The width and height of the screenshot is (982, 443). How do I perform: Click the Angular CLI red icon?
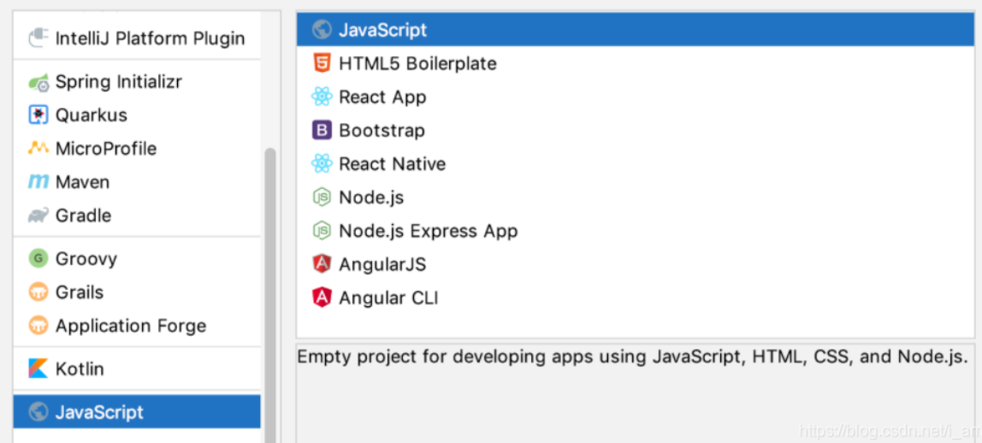(x=322, y=298)
